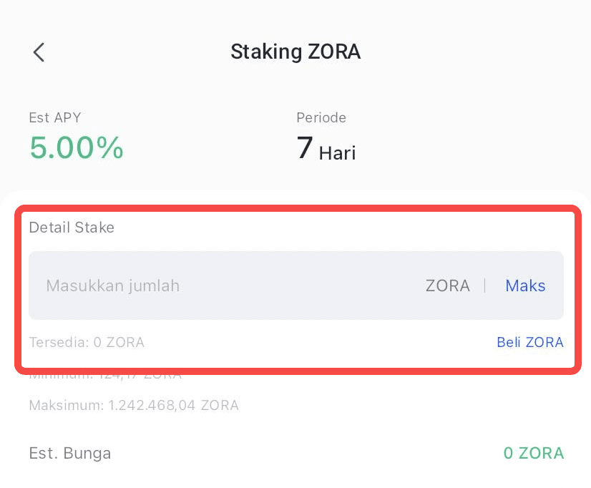The height and width of the screenshot is (488, 591).
Task: Click the ZORA unit inside the amount field
Action: pos(447,286)
